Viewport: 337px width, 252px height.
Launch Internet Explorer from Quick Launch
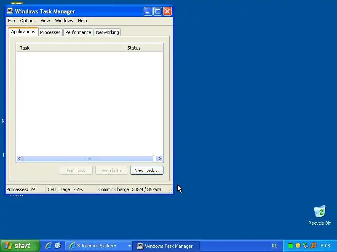pyautogui.click(x=48, y=246)
